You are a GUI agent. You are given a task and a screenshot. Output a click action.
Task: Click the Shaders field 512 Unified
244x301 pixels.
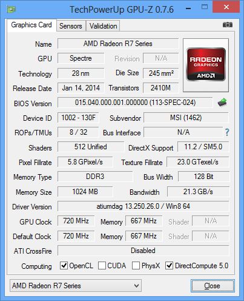click(x=91, y=147)
